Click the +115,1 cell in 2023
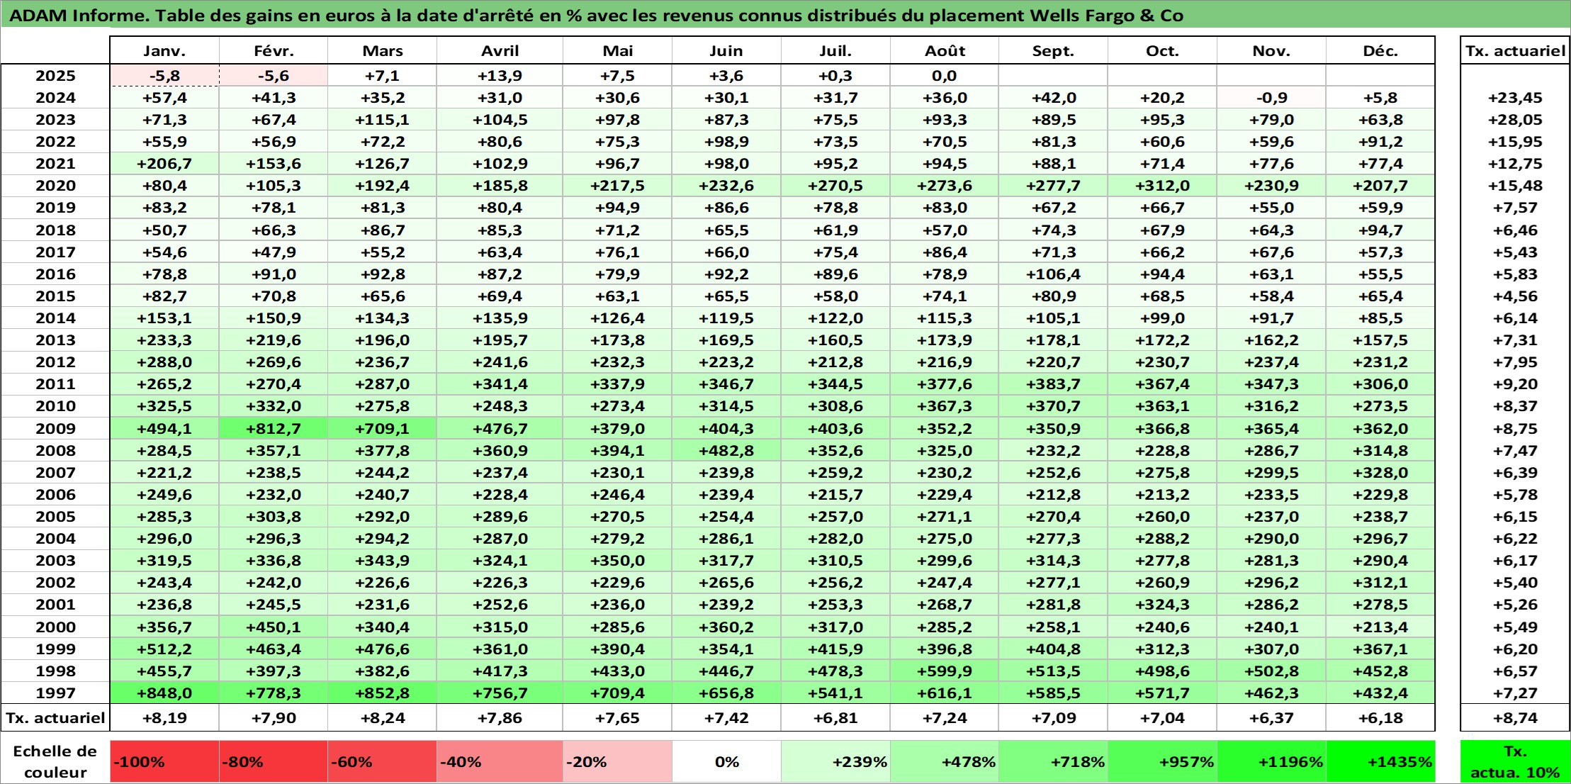This screenshot has height=784, width=1571. pyautogui.click(x=383, y=120)
